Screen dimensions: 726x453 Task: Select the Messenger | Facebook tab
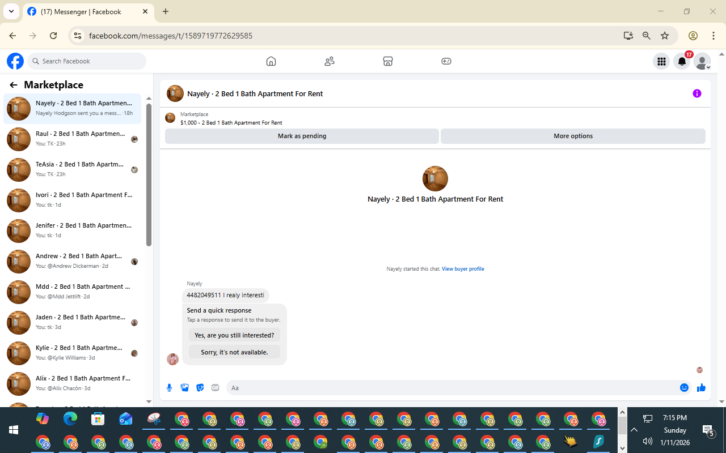click(87, 11)
